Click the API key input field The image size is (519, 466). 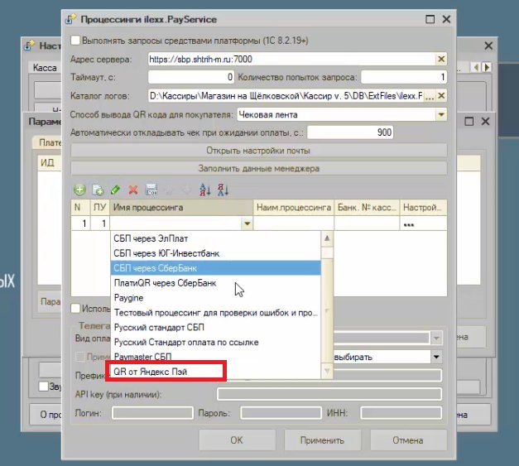click(x=329, y=394)
